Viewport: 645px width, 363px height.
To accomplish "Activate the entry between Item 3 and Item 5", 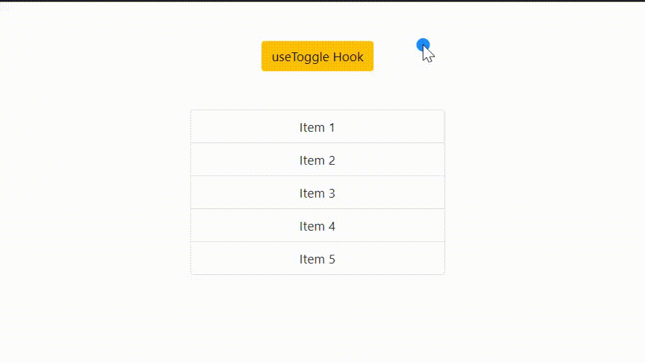I will point(317,226).
